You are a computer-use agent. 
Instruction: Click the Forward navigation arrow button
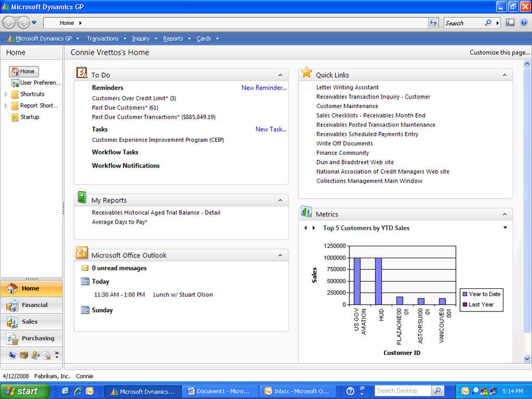coord(23,23)
